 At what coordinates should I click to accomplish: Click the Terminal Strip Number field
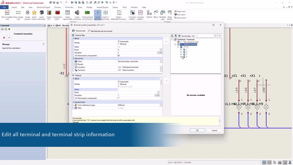tap(137, 53)
